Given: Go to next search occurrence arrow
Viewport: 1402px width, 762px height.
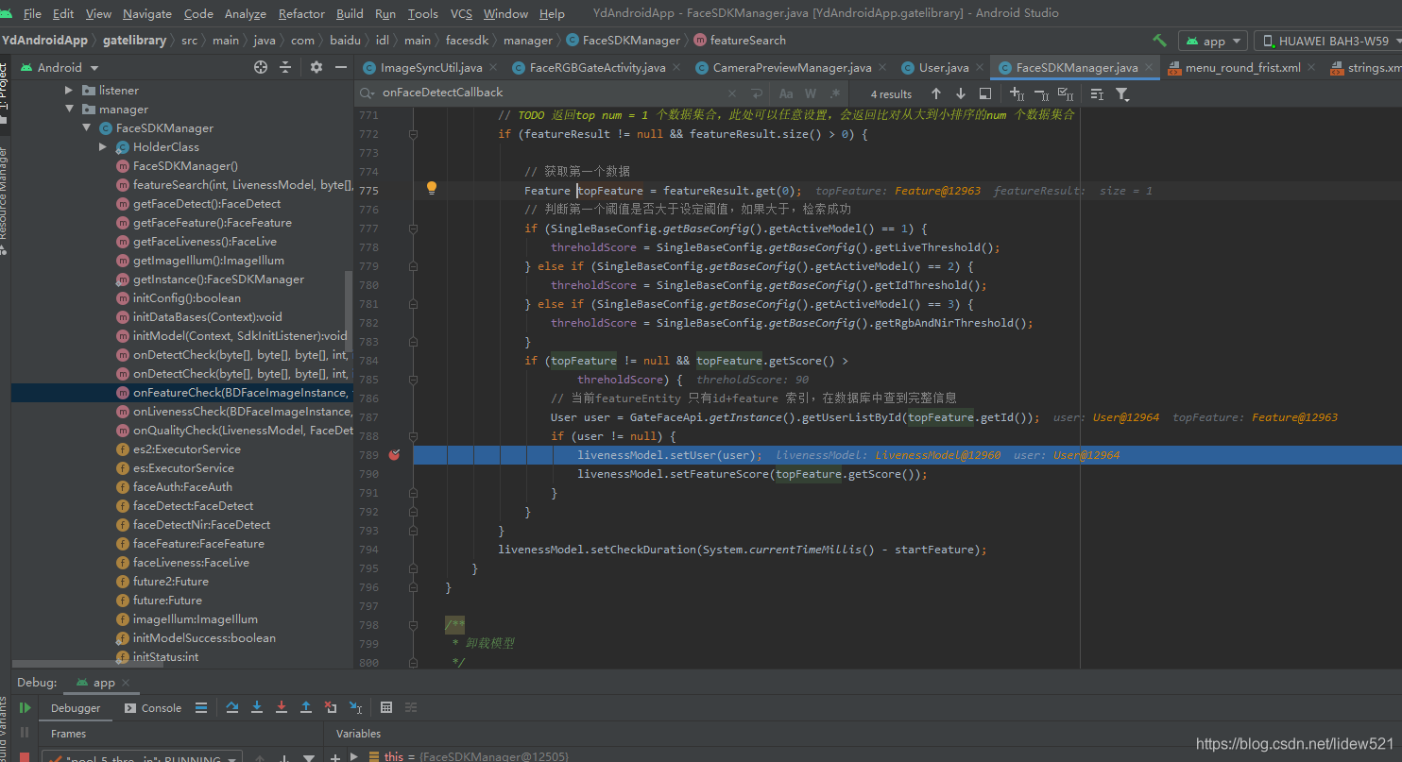Looking at the screenshot, I should point(961,93).
